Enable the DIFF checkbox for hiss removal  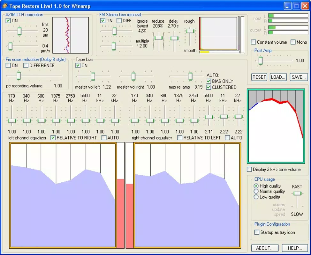coord(119,21)
